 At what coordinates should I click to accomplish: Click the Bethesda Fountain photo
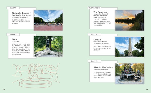point(48,20)
